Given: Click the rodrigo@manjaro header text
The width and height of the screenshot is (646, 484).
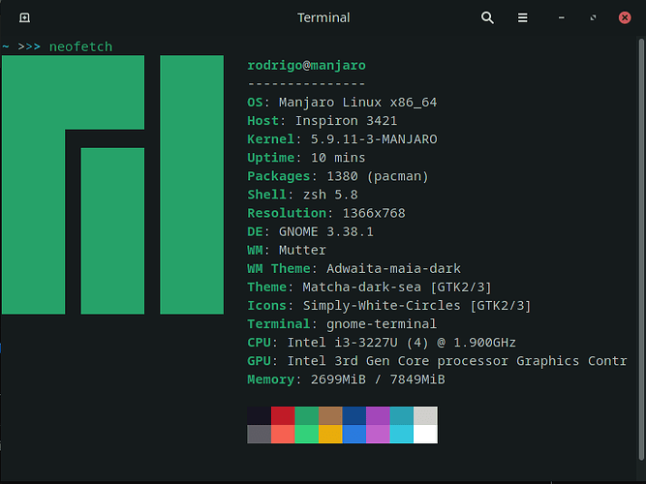Looking at the screenshot, I should (306, 65).
